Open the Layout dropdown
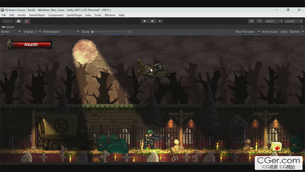The height and width of the screenshot is (172, 305). tap(293, 21)
